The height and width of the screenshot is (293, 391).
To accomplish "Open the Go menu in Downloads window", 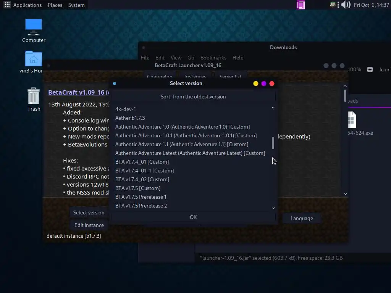I will [191, 58].
